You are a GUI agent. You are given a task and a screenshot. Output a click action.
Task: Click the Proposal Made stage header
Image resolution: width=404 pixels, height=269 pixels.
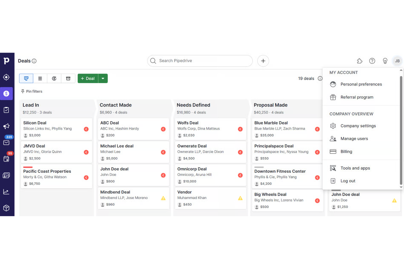click(x=271, y=105)
